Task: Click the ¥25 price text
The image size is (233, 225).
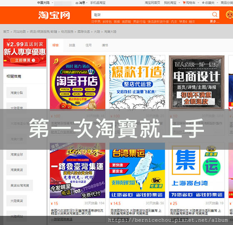Action: pyautogui.click(x=174, y=203)
